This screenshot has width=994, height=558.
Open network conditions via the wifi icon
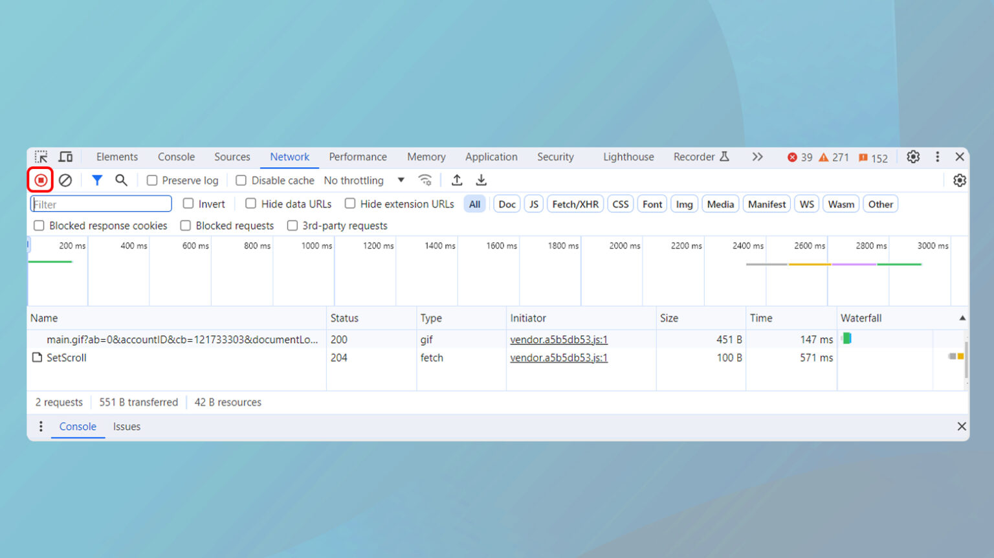point(425,180)
